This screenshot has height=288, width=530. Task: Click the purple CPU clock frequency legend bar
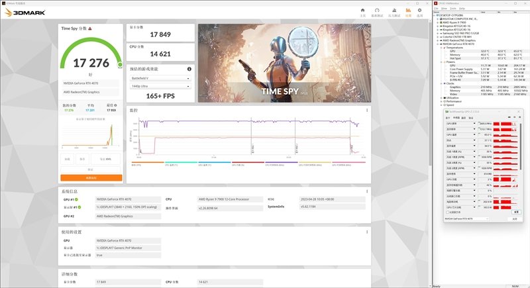[x=282, y=162]
